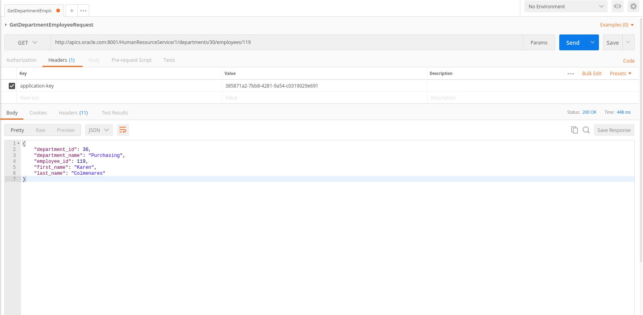
Task: Expand Send button dropdown arrow
Action: (593, 42)
